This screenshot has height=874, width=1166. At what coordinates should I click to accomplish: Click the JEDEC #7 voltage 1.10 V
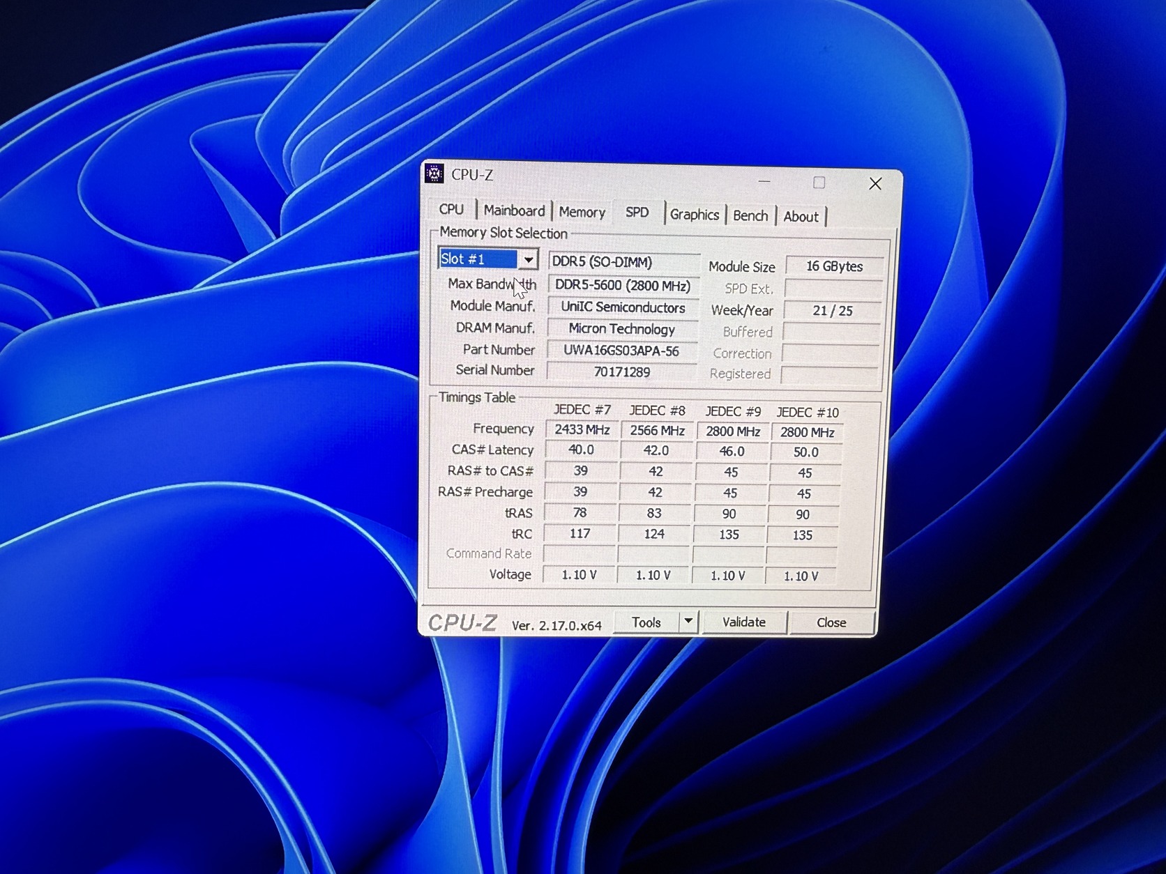click(x=579, y=575)
